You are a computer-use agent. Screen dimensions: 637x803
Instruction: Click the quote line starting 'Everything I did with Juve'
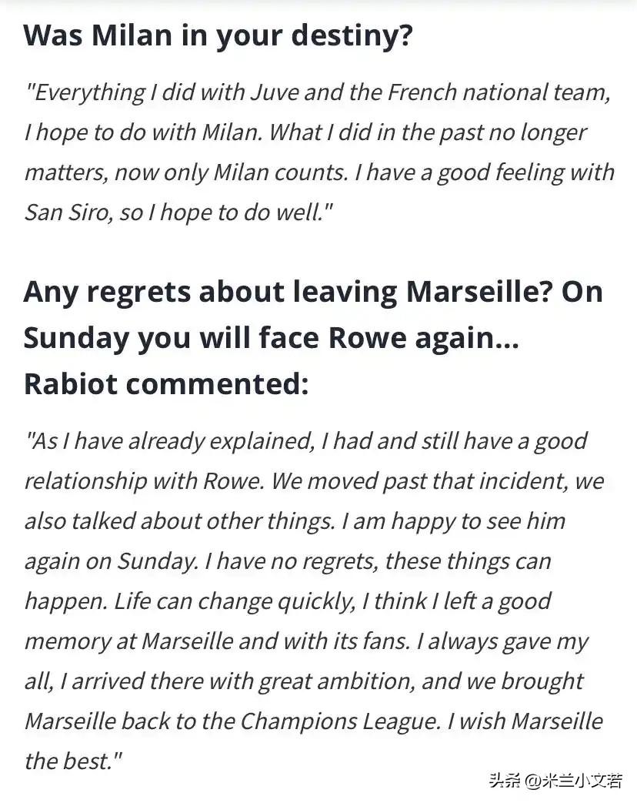pos(318,93)
